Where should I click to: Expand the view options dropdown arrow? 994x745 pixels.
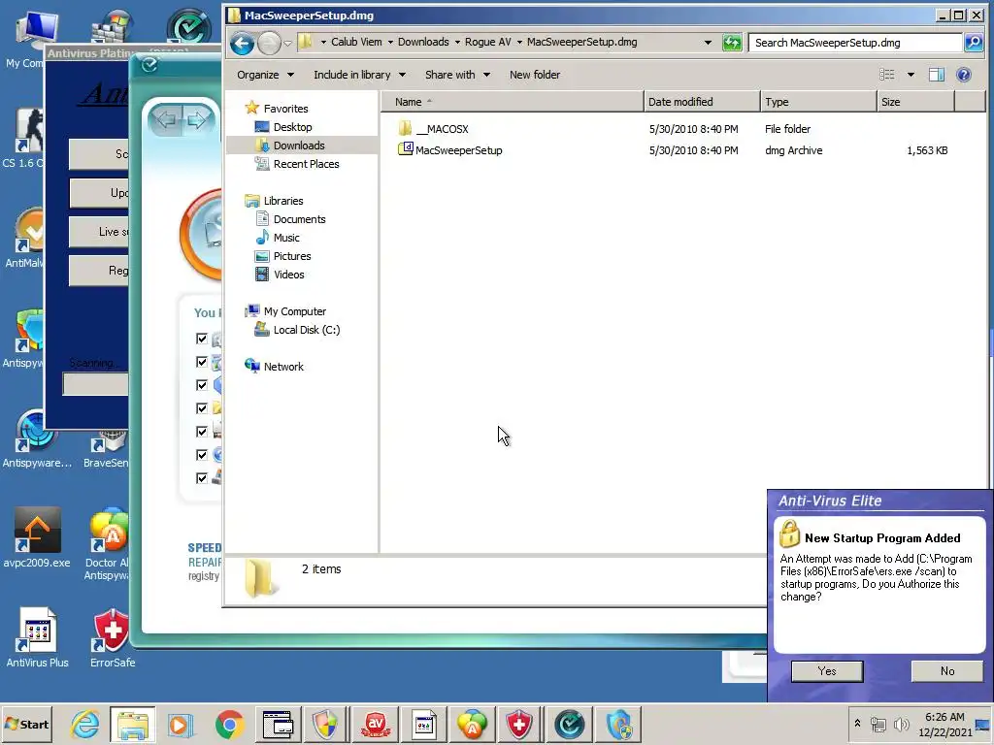point(911,75)
